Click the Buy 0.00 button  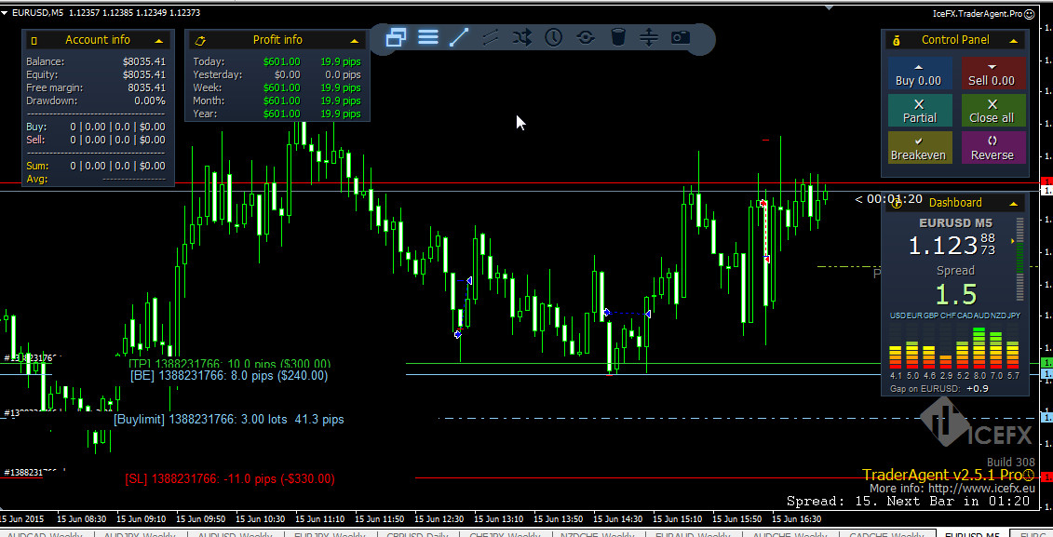pyautogui.click(x=919, y=74)
